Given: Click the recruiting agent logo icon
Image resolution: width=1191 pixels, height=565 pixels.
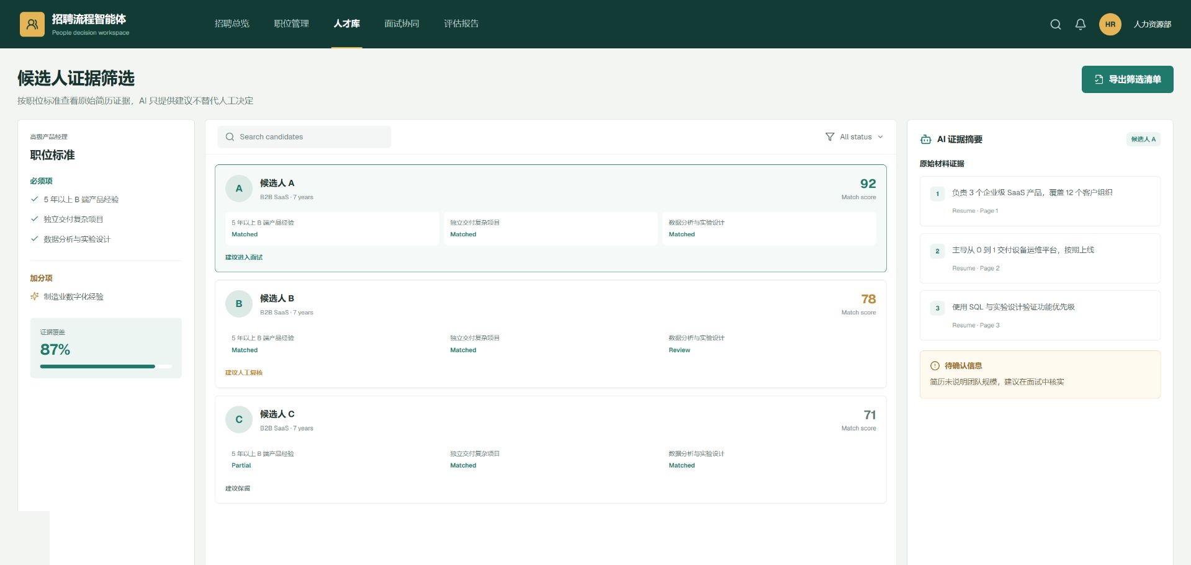Looking at the screenshot, I should [32, 24].
